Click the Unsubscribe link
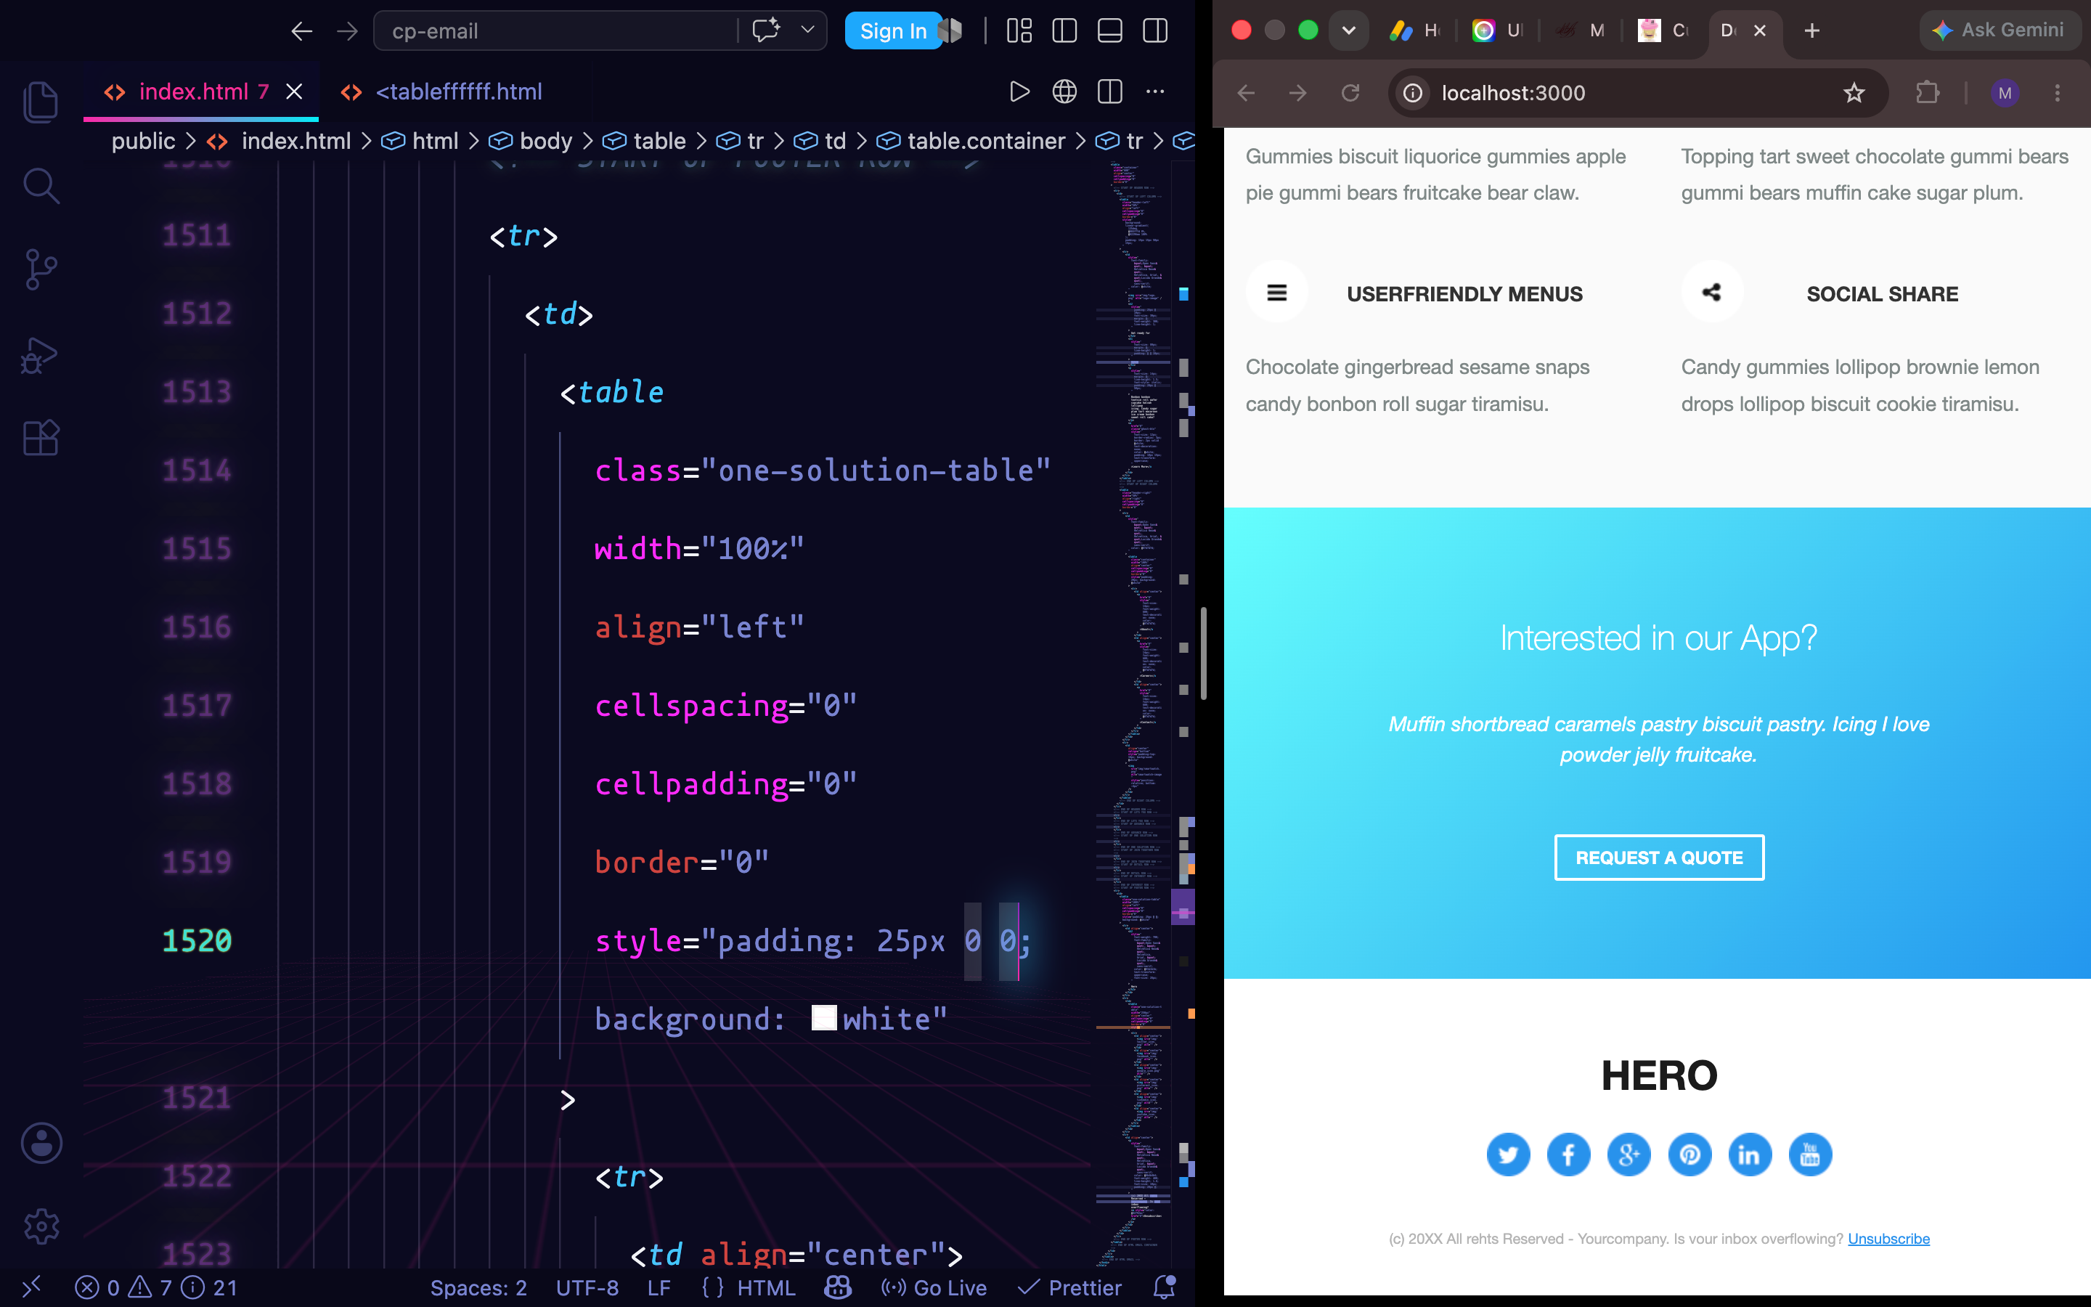Image resolution: width=2091 pixels, height=1307 pixels. coord(1888,1239)
